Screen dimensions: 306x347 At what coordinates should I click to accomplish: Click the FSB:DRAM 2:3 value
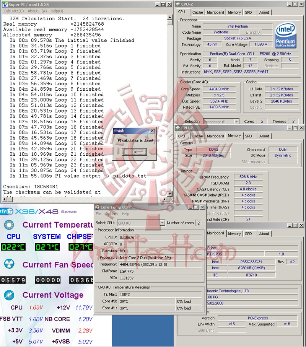248,183
